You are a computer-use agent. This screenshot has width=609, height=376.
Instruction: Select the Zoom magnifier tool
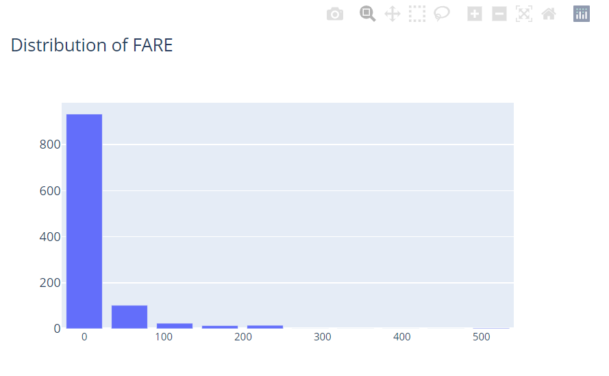368,14
